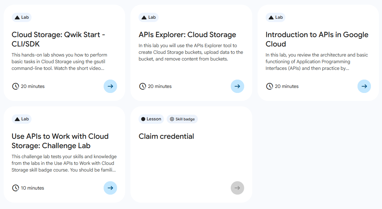Click the Skill badge tag
Screen dimensions: 382x209
(182, 119)
